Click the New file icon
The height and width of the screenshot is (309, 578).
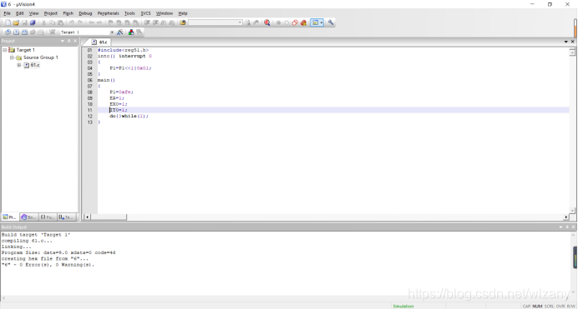8,22
